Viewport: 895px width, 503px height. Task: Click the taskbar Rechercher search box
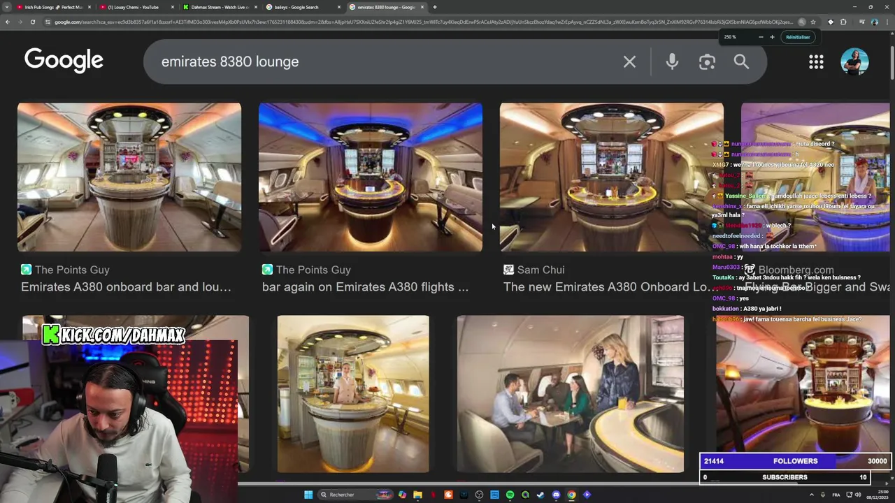[357, 495]
